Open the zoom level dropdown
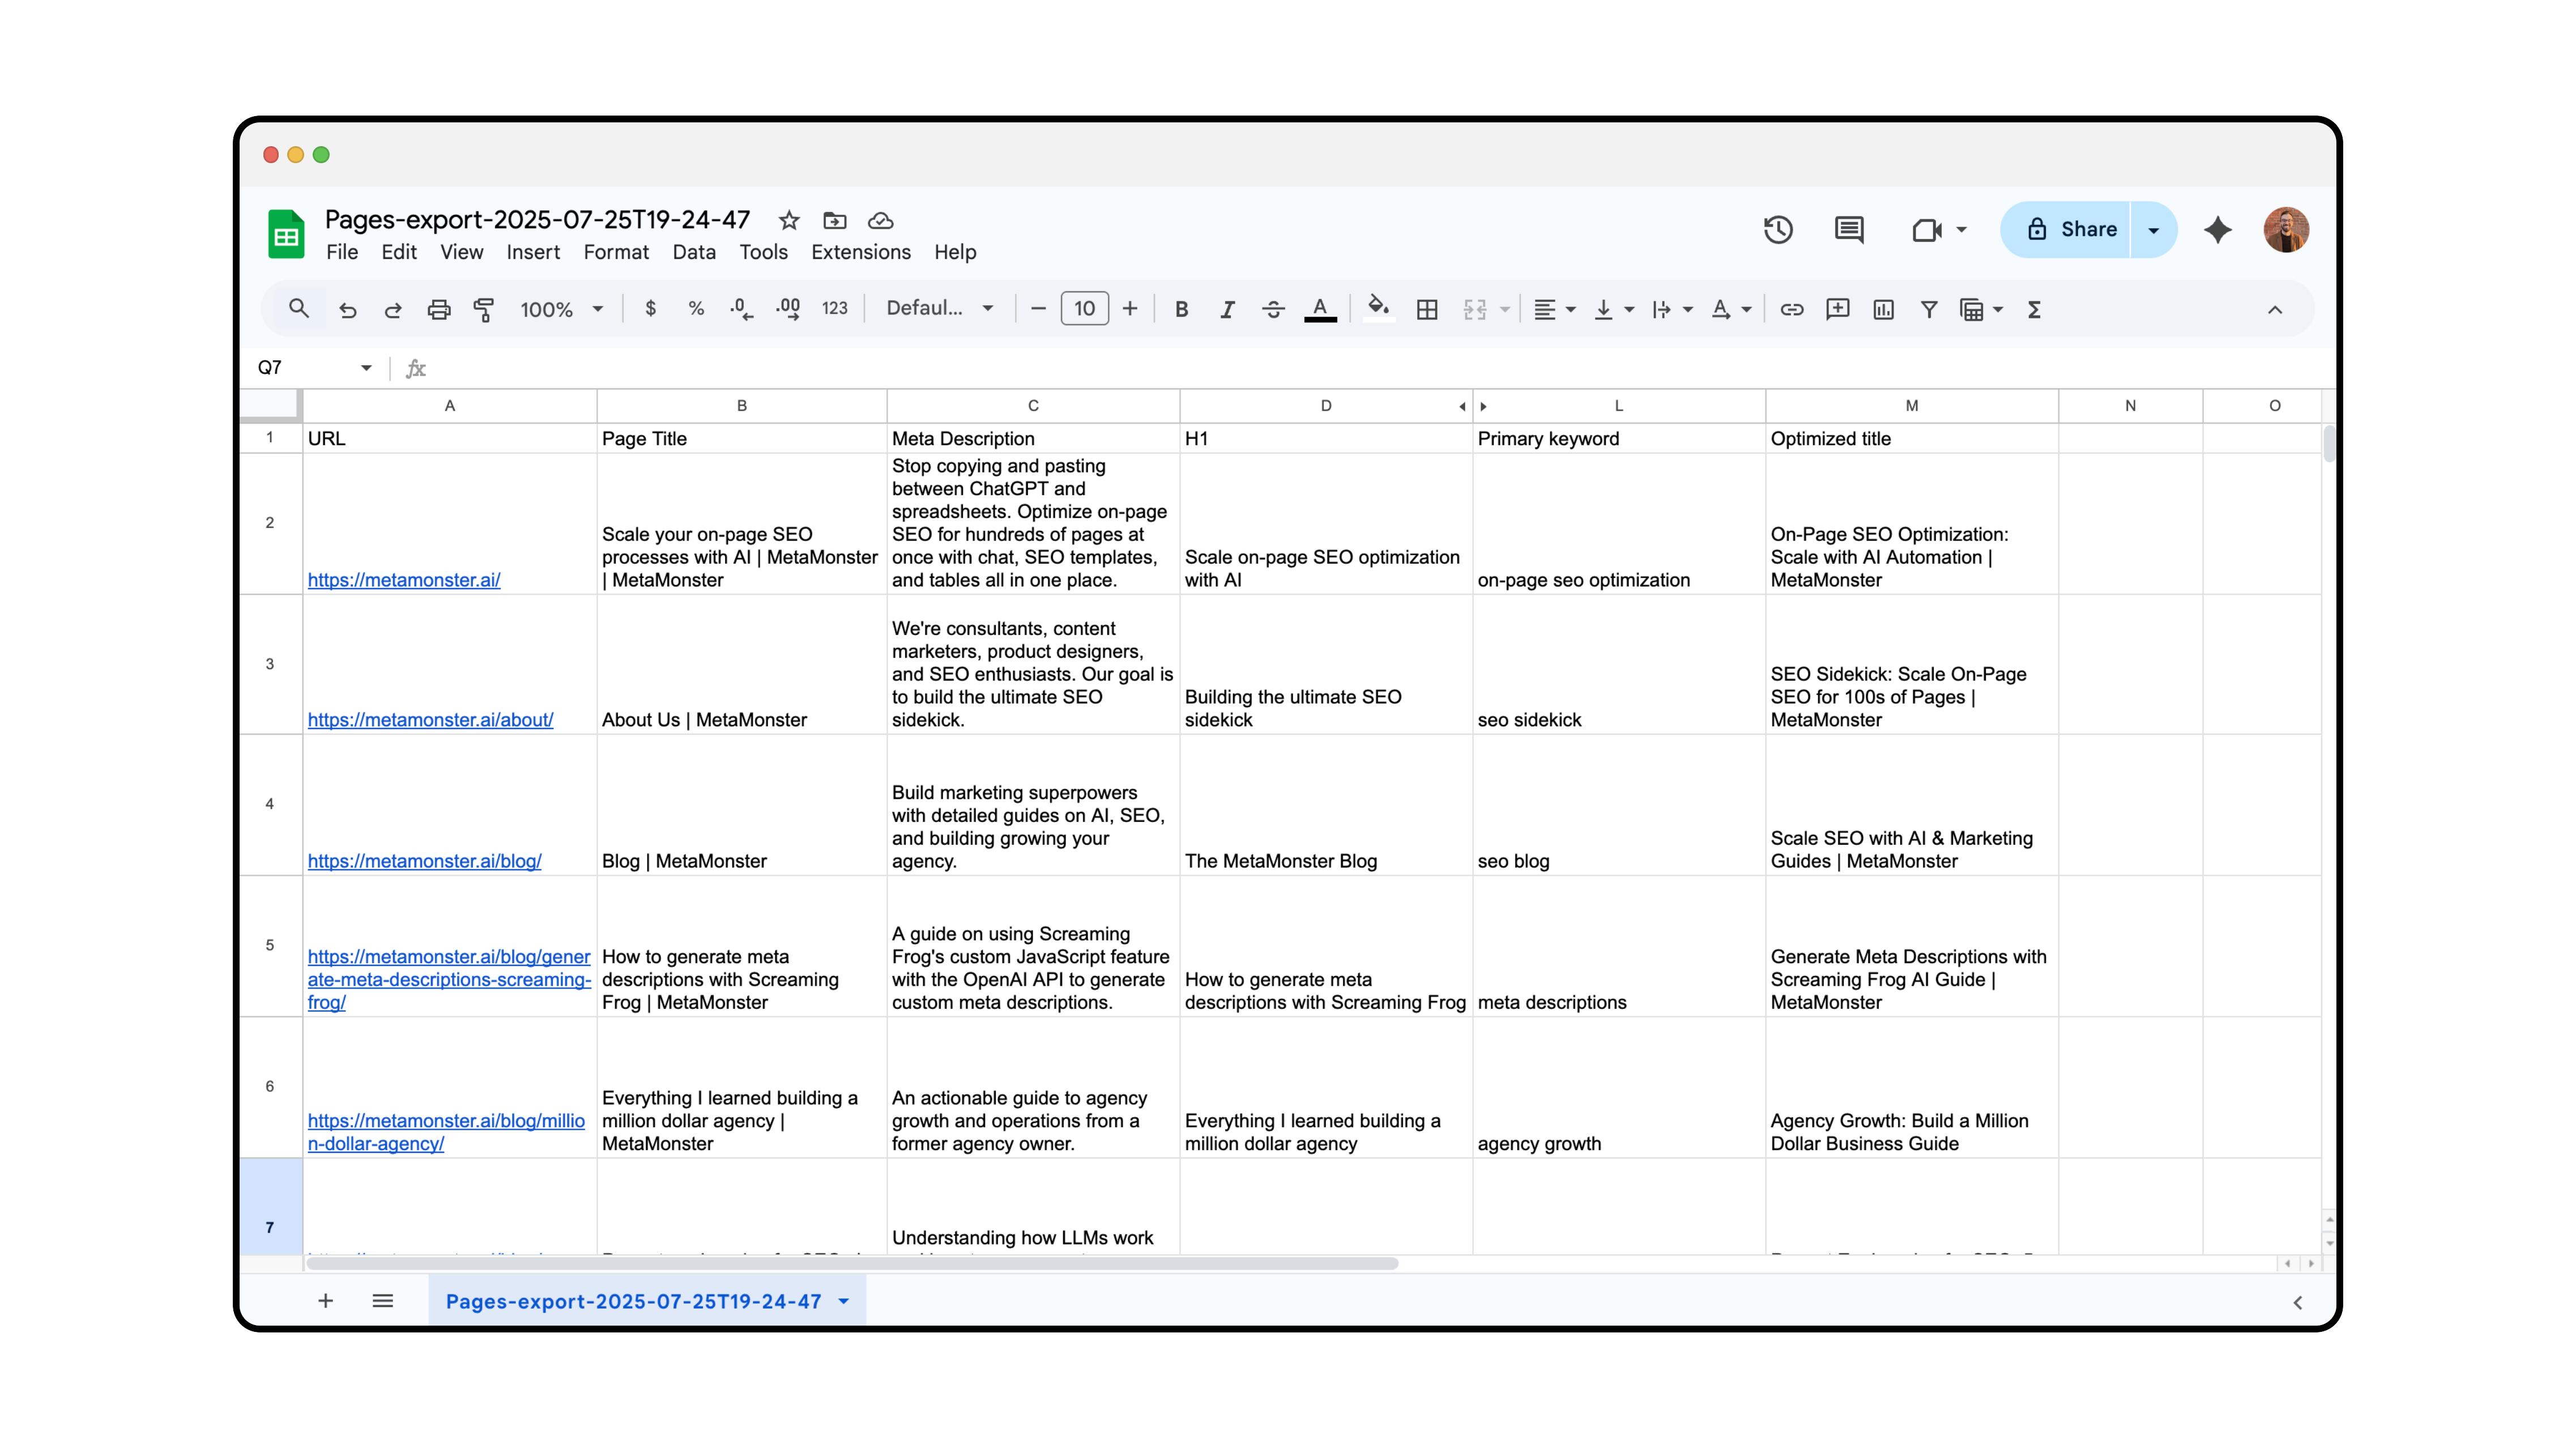2576x1448 pixels. (x=561, y=310)
